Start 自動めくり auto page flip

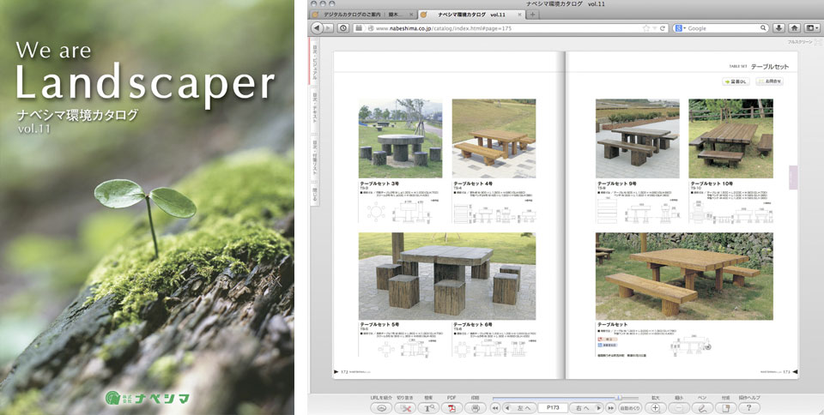click(x=630, y=407)
